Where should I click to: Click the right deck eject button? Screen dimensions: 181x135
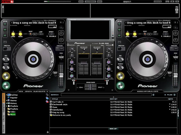tap(175, 28)
